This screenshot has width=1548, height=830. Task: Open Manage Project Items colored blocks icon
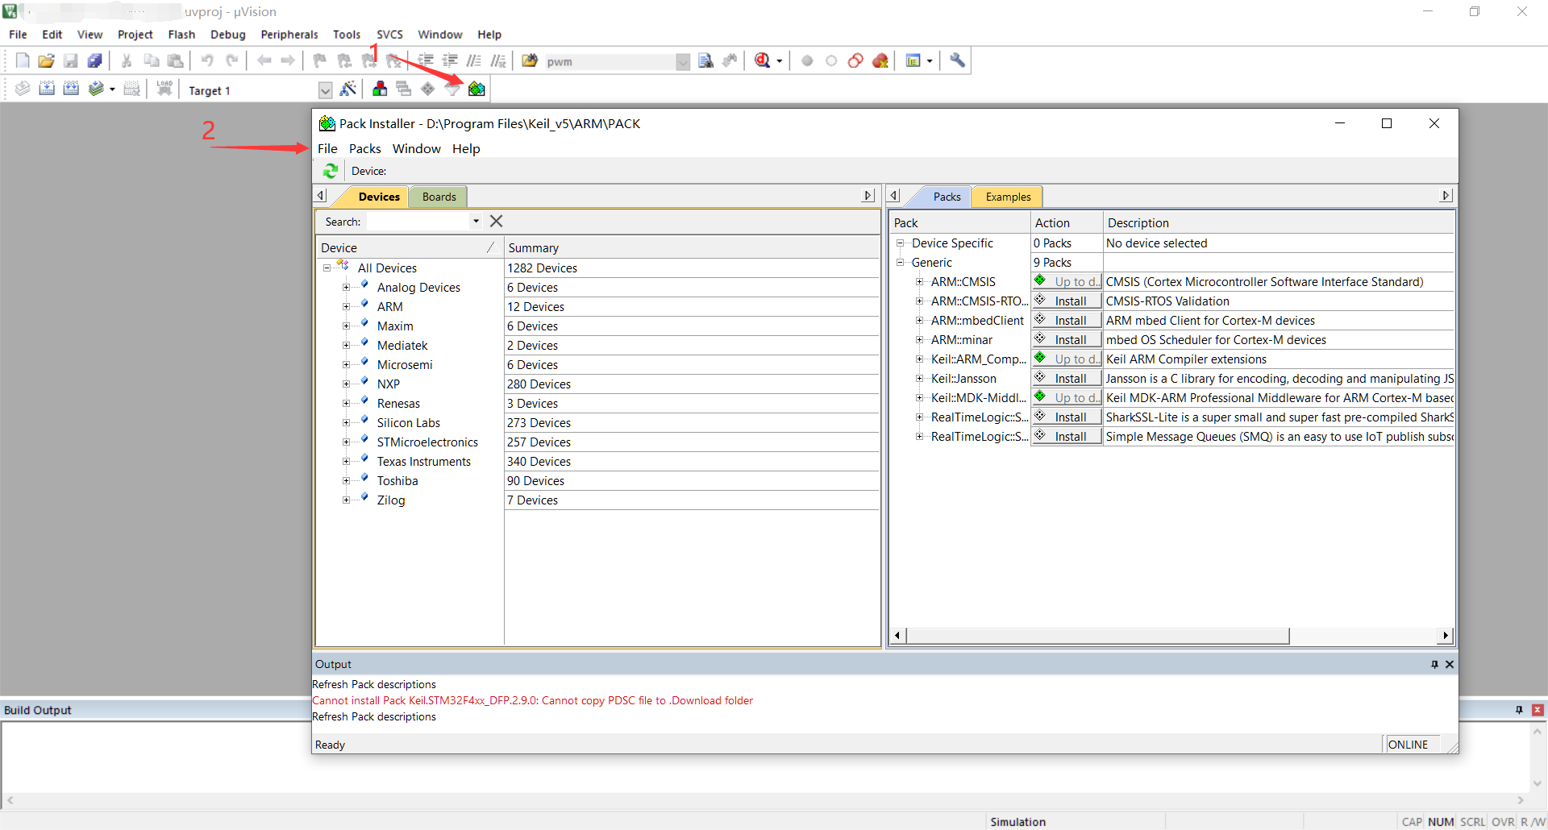tap(380, 89)
